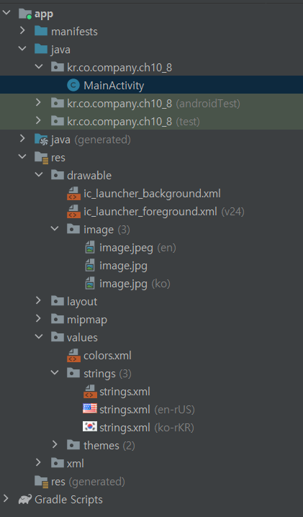Expand the (test) package arrow

tap(38, 121)
